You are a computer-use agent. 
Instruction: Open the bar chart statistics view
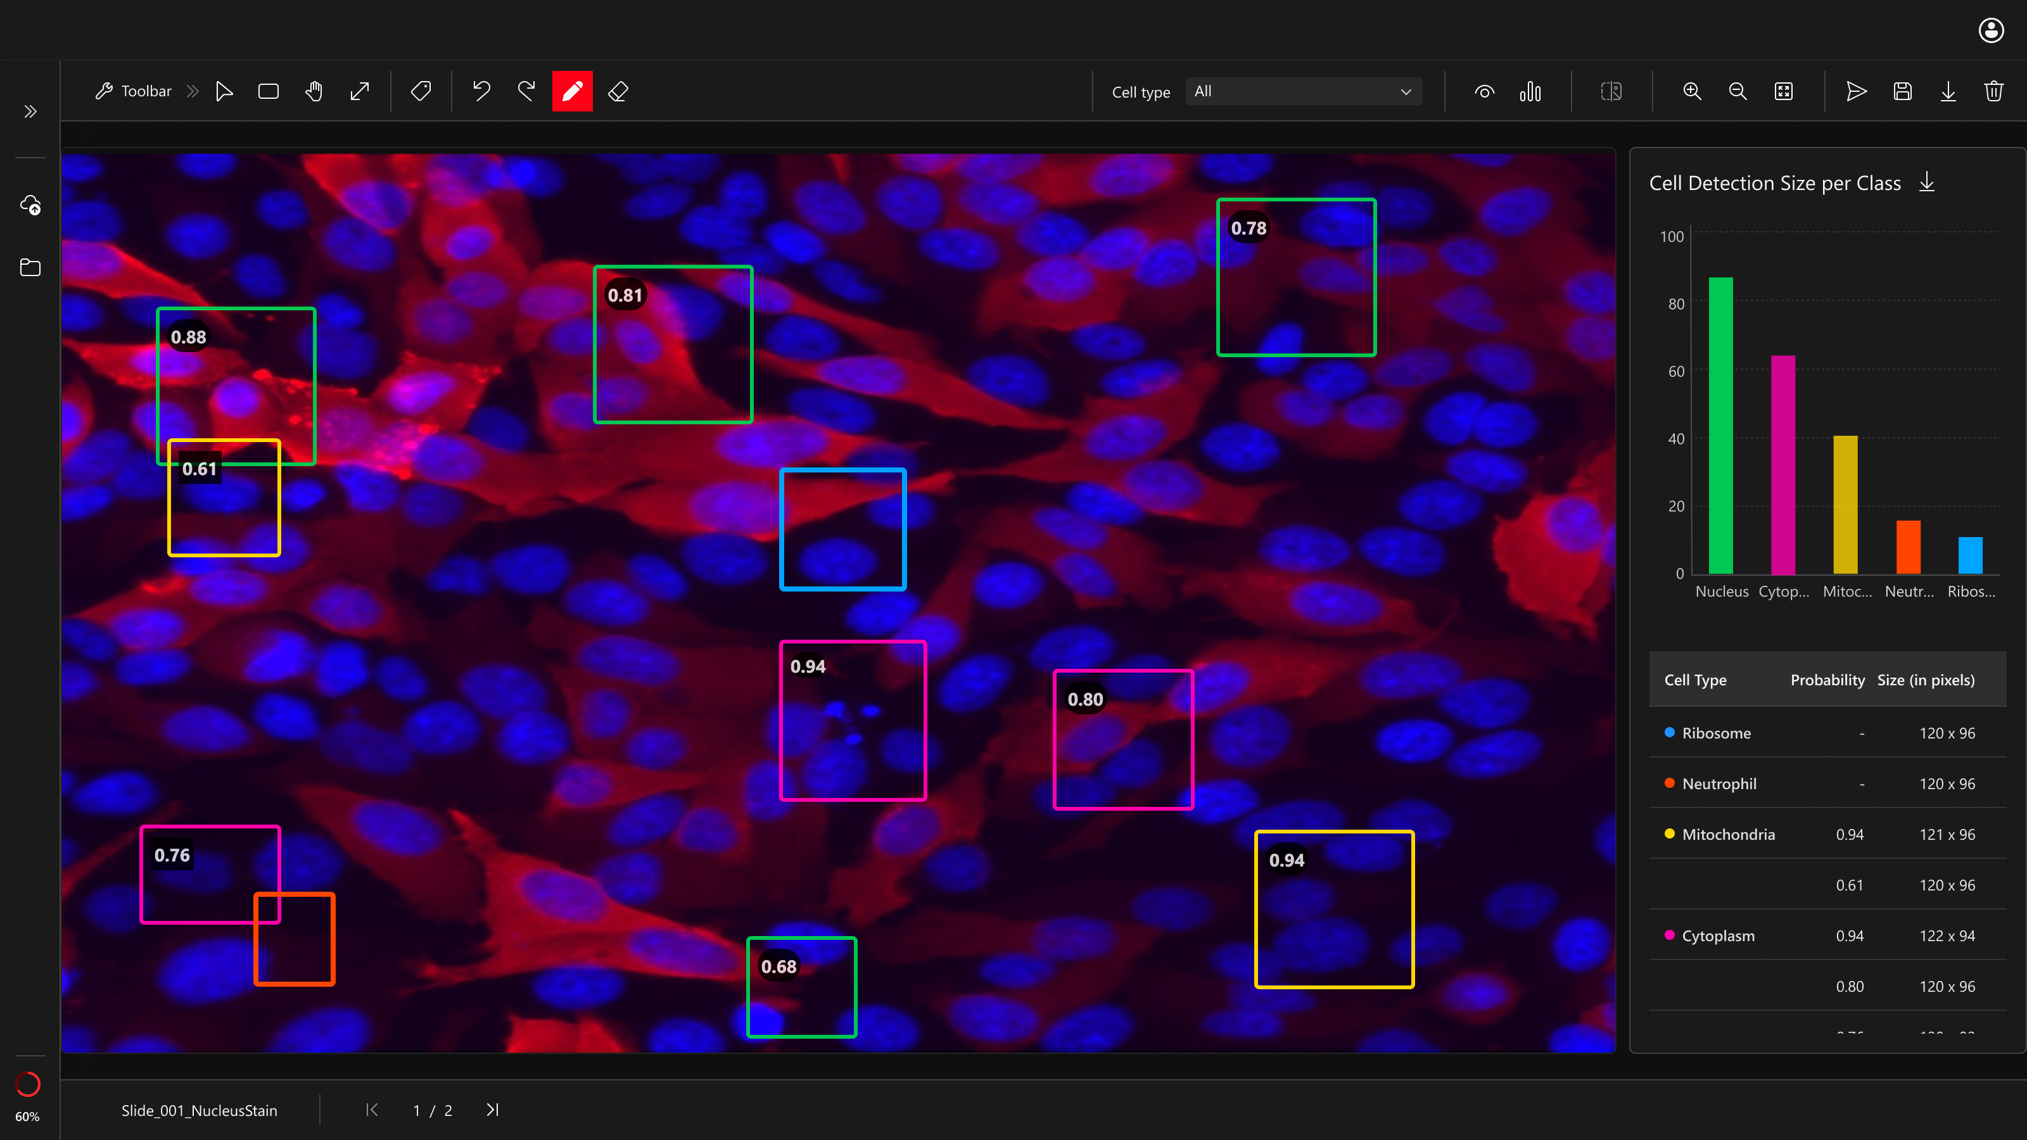(1530, 91)
